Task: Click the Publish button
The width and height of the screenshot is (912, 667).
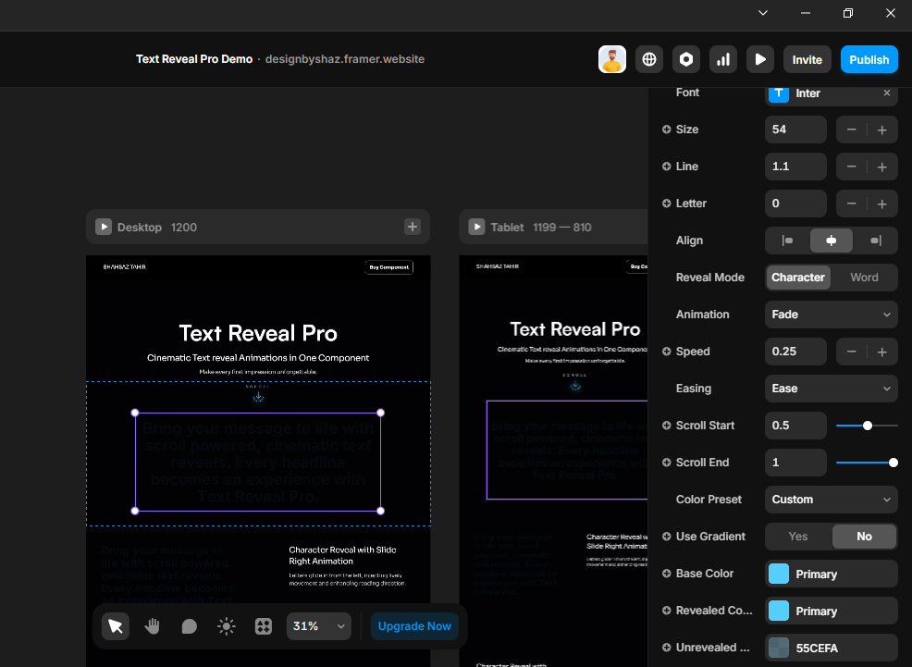Action: click(x=869, y=59)
